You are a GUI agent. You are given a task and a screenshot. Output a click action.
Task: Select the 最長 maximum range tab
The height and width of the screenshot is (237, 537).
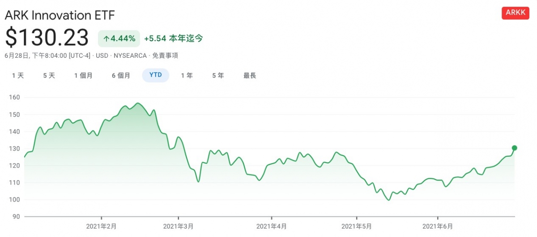pos(250,76)
